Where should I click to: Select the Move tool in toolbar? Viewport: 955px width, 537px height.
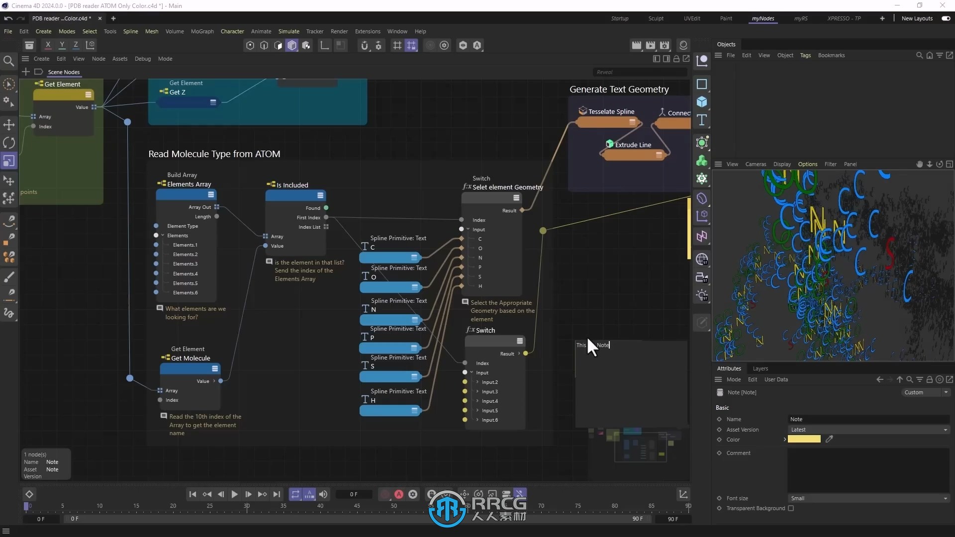click(8, 124)
